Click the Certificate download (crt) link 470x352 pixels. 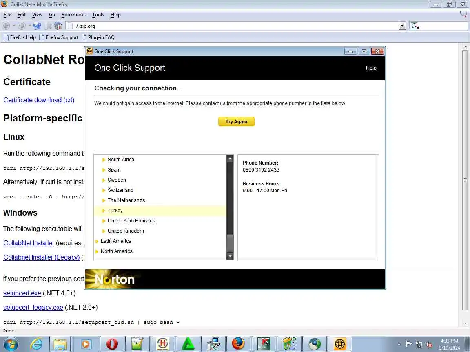[x=39, y=100]
